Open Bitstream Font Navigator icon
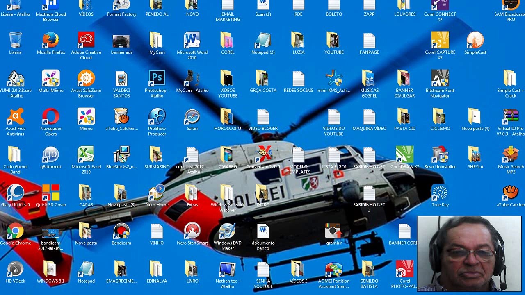This screenshot has height=295, width=525. coord(440,79)
